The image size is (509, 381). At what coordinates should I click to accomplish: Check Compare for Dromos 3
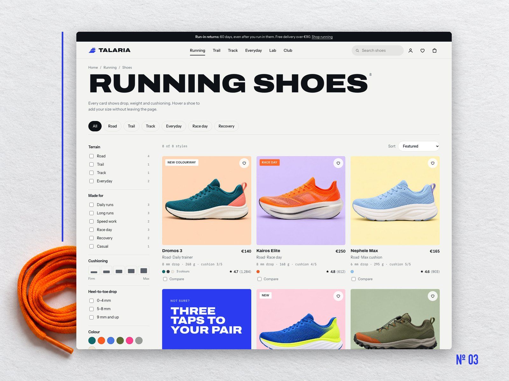click(x=165, y=279)
